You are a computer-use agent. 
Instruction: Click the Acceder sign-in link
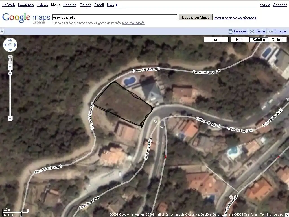click(x=280, y=5)
